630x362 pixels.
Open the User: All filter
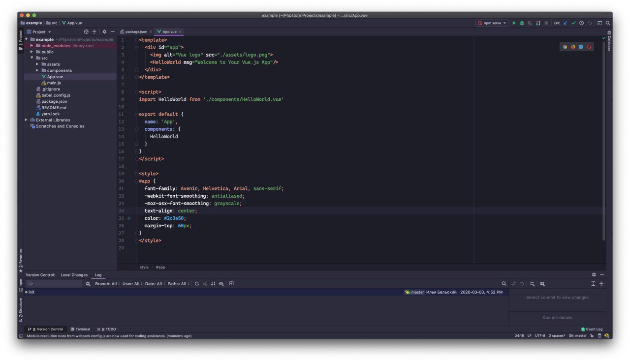(132, 284)
